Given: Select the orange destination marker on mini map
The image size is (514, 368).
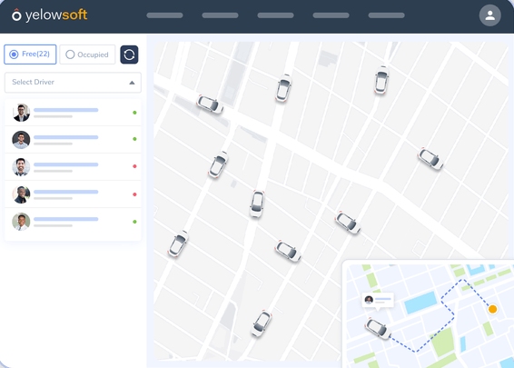Looking at the screenshot, I should [x=492, y=309].
